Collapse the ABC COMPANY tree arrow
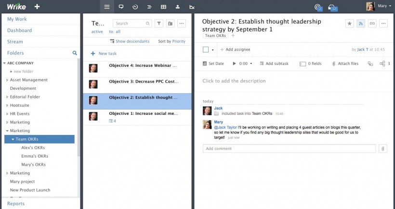395x209 pixels. tap(4, 63)
